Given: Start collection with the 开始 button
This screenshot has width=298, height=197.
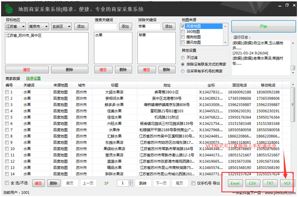Looking at the screenshot, I should [263, 26].
